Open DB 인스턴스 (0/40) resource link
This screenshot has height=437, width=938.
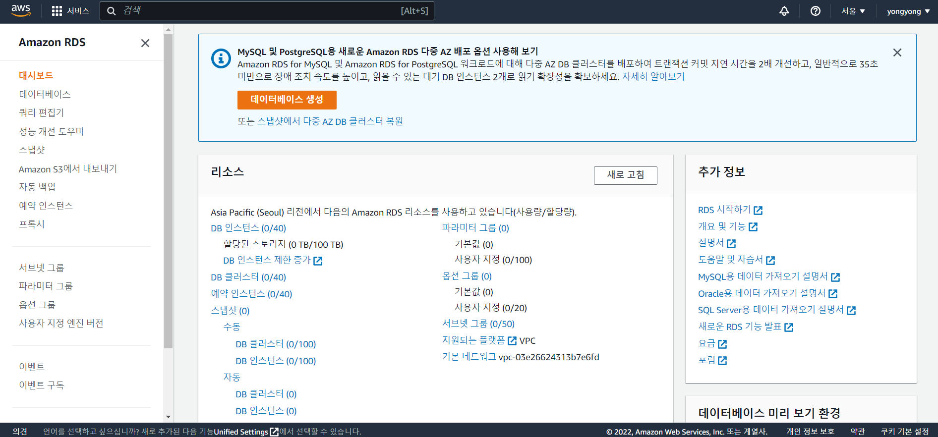(248, 228)
